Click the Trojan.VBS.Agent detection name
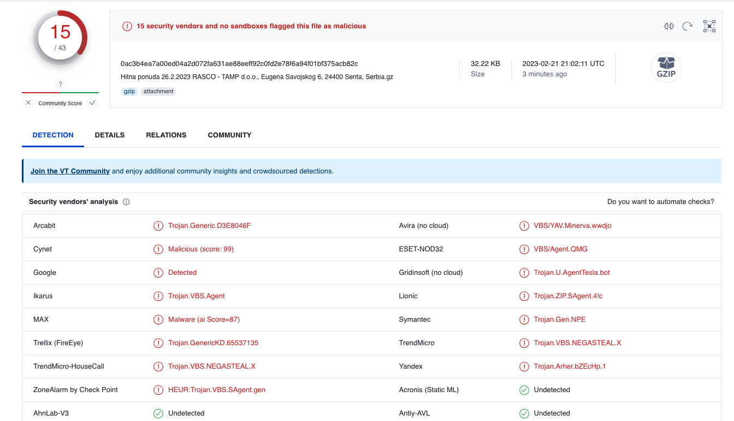Viewport: 734px width, 421px height. click(197, 296)
